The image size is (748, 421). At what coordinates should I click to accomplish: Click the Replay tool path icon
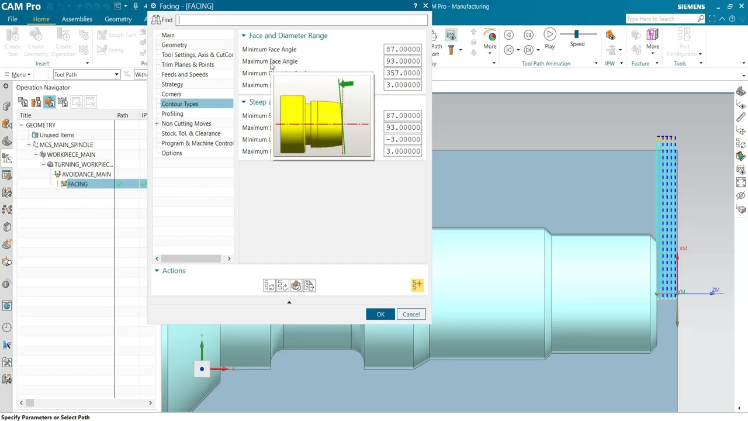pyautogui.click(x=283, y=285)
